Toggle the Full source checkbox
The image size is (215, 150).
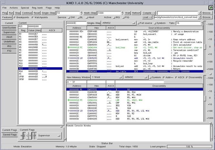point(138,23)
